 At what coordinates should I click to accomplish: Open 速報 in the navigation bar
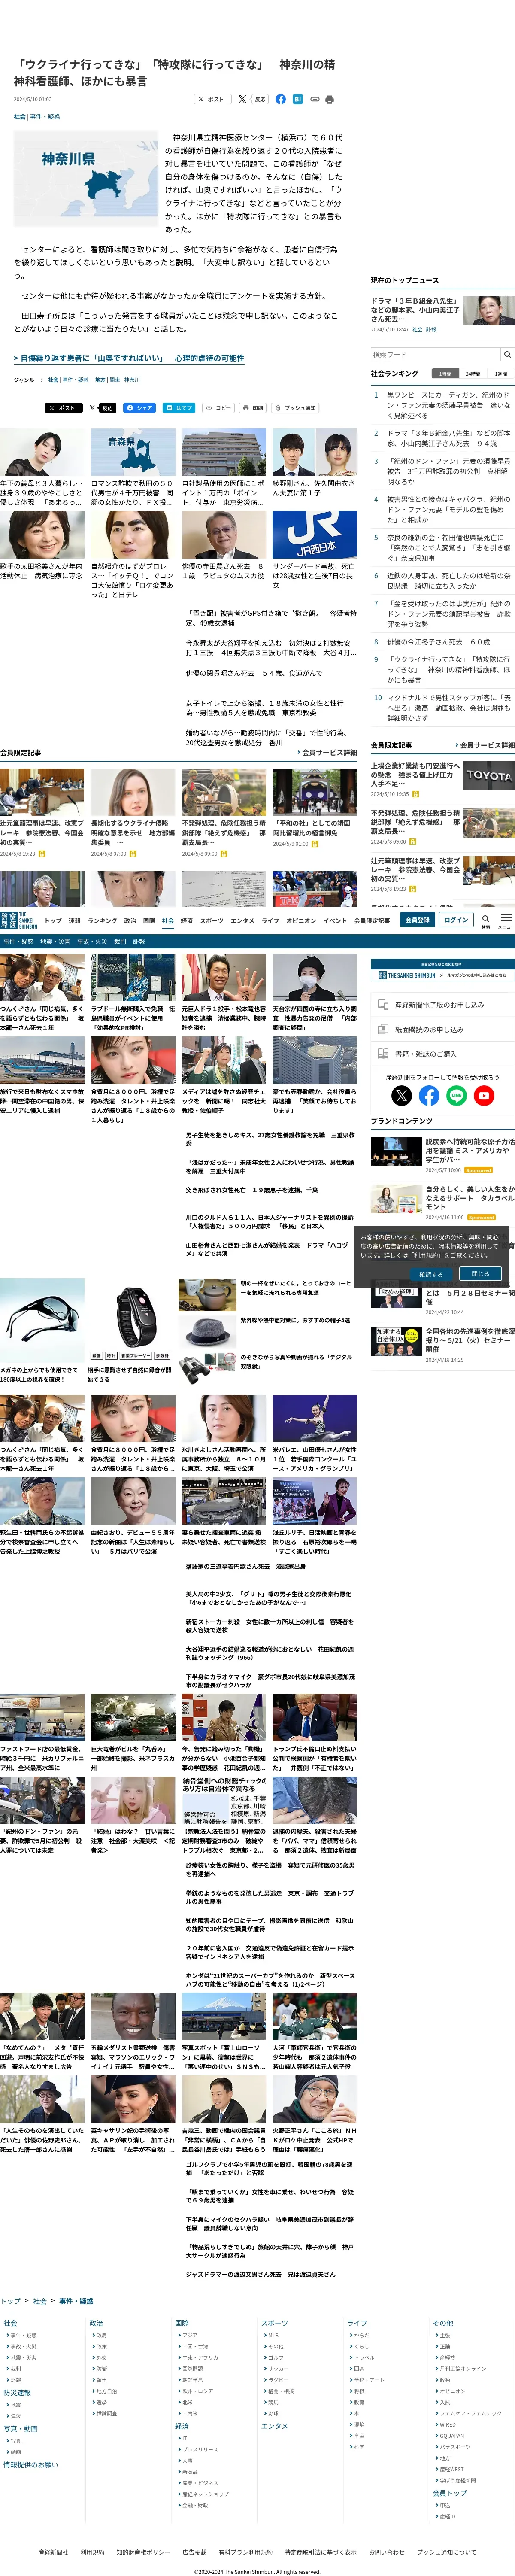75,920
